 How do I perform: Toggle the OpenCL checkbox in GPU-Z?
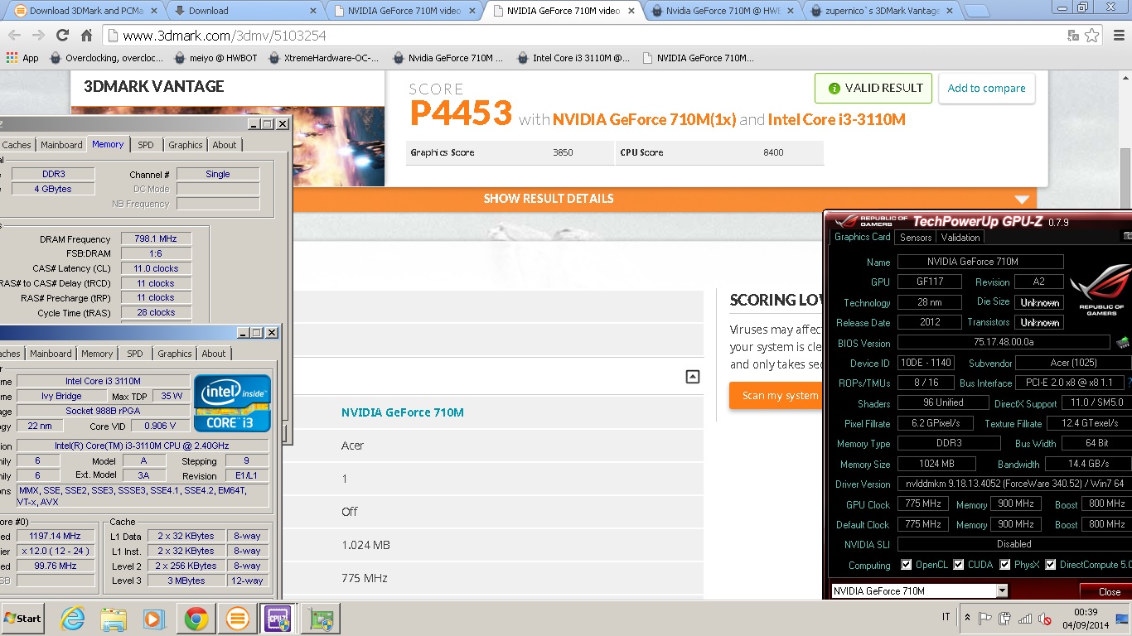click(907, 565)
